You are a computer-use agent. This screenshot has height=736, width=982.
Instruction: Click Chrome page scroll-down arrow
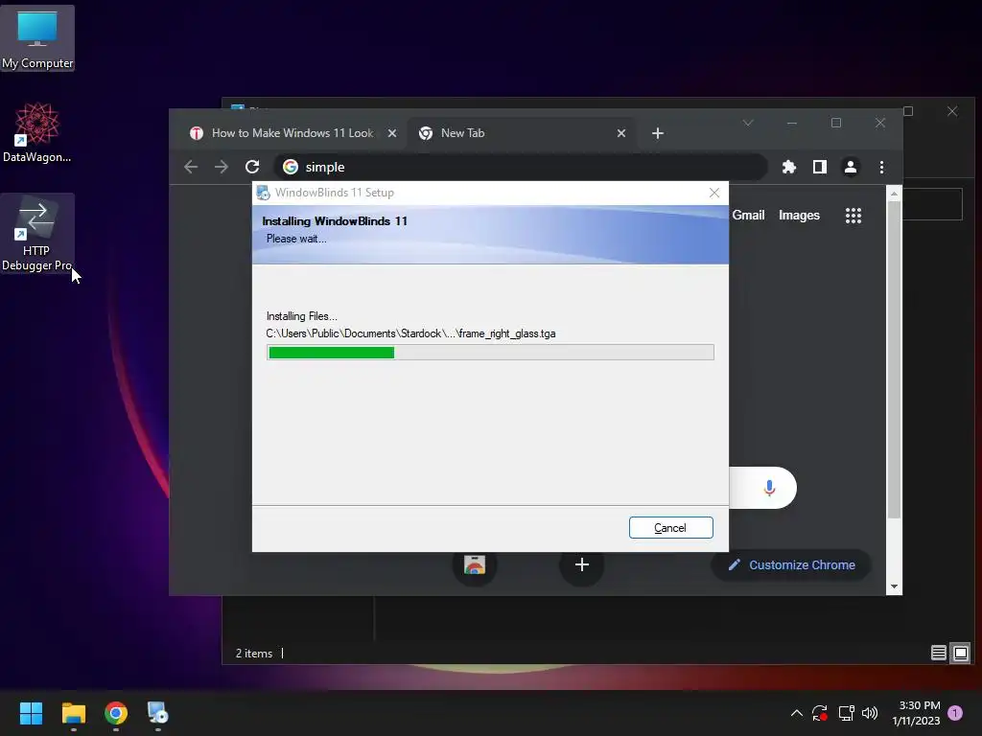(x=895, y=586)
